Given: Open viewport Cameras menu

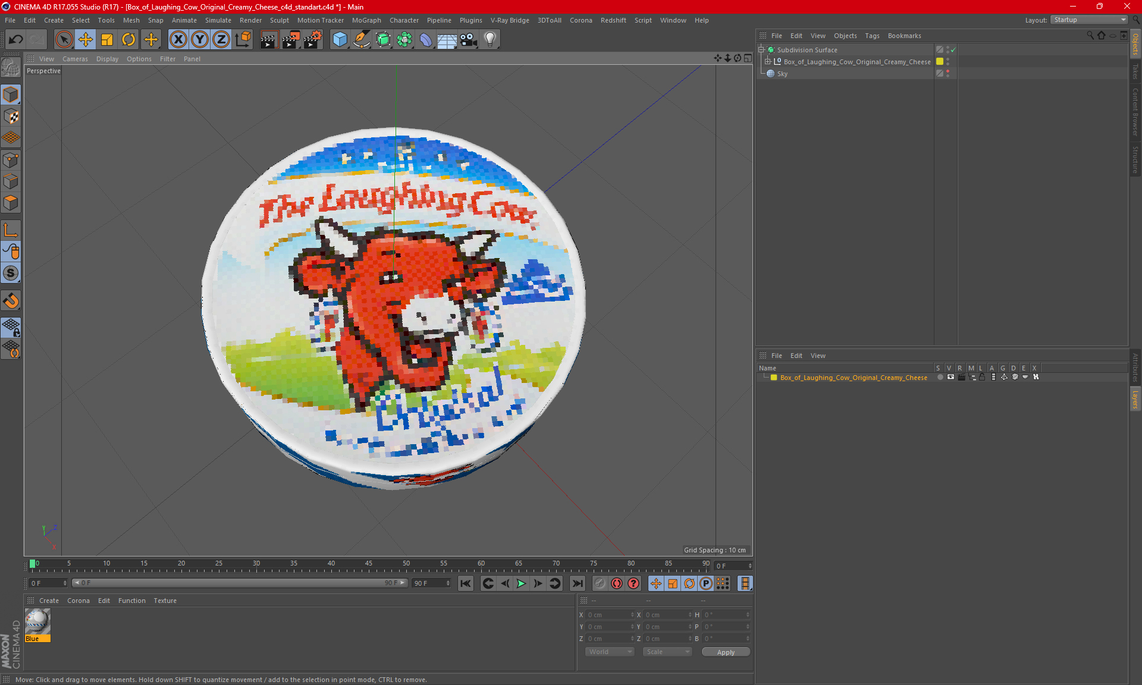Looking at the screenshot, I should (75, 59).
